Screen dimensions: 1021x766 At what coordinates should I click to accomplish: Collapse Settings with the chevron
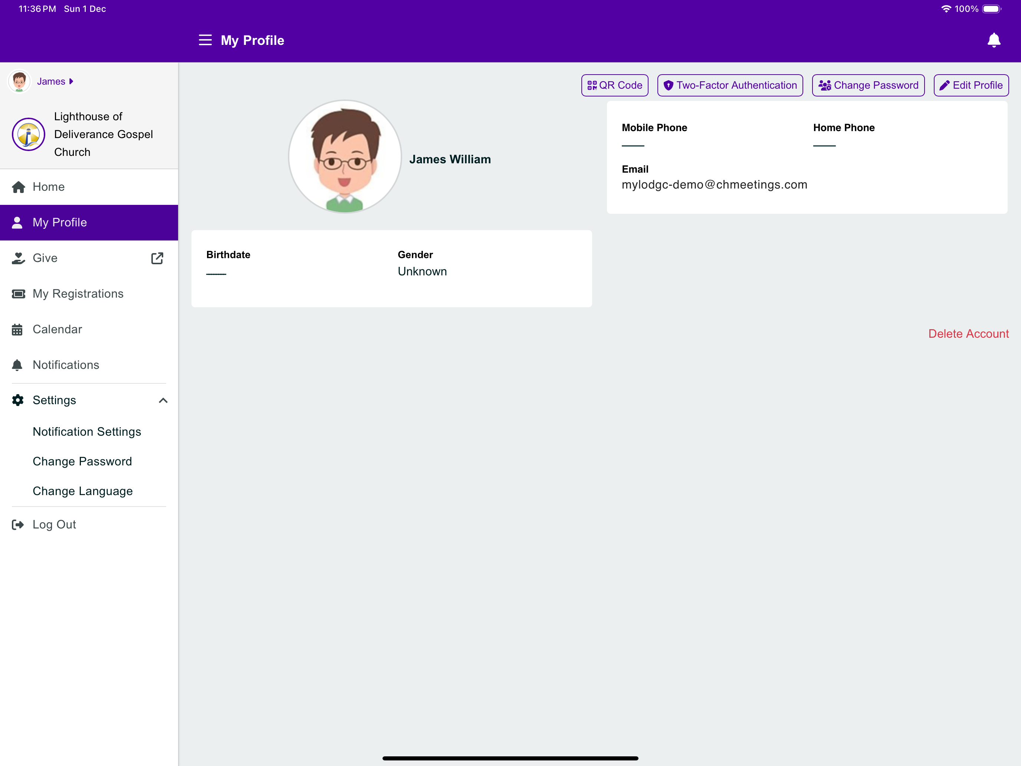[163, 400]
